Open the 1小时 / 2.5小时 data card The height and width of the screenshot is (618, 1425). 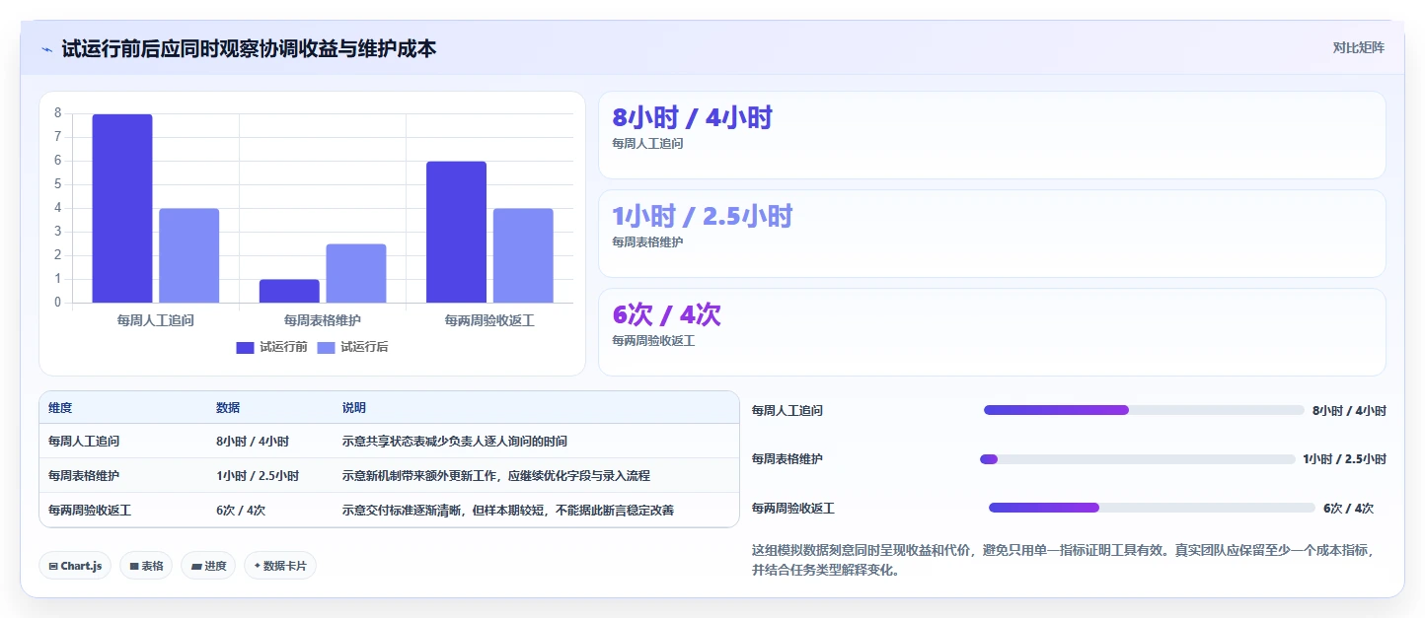click(x=992, y=234)
